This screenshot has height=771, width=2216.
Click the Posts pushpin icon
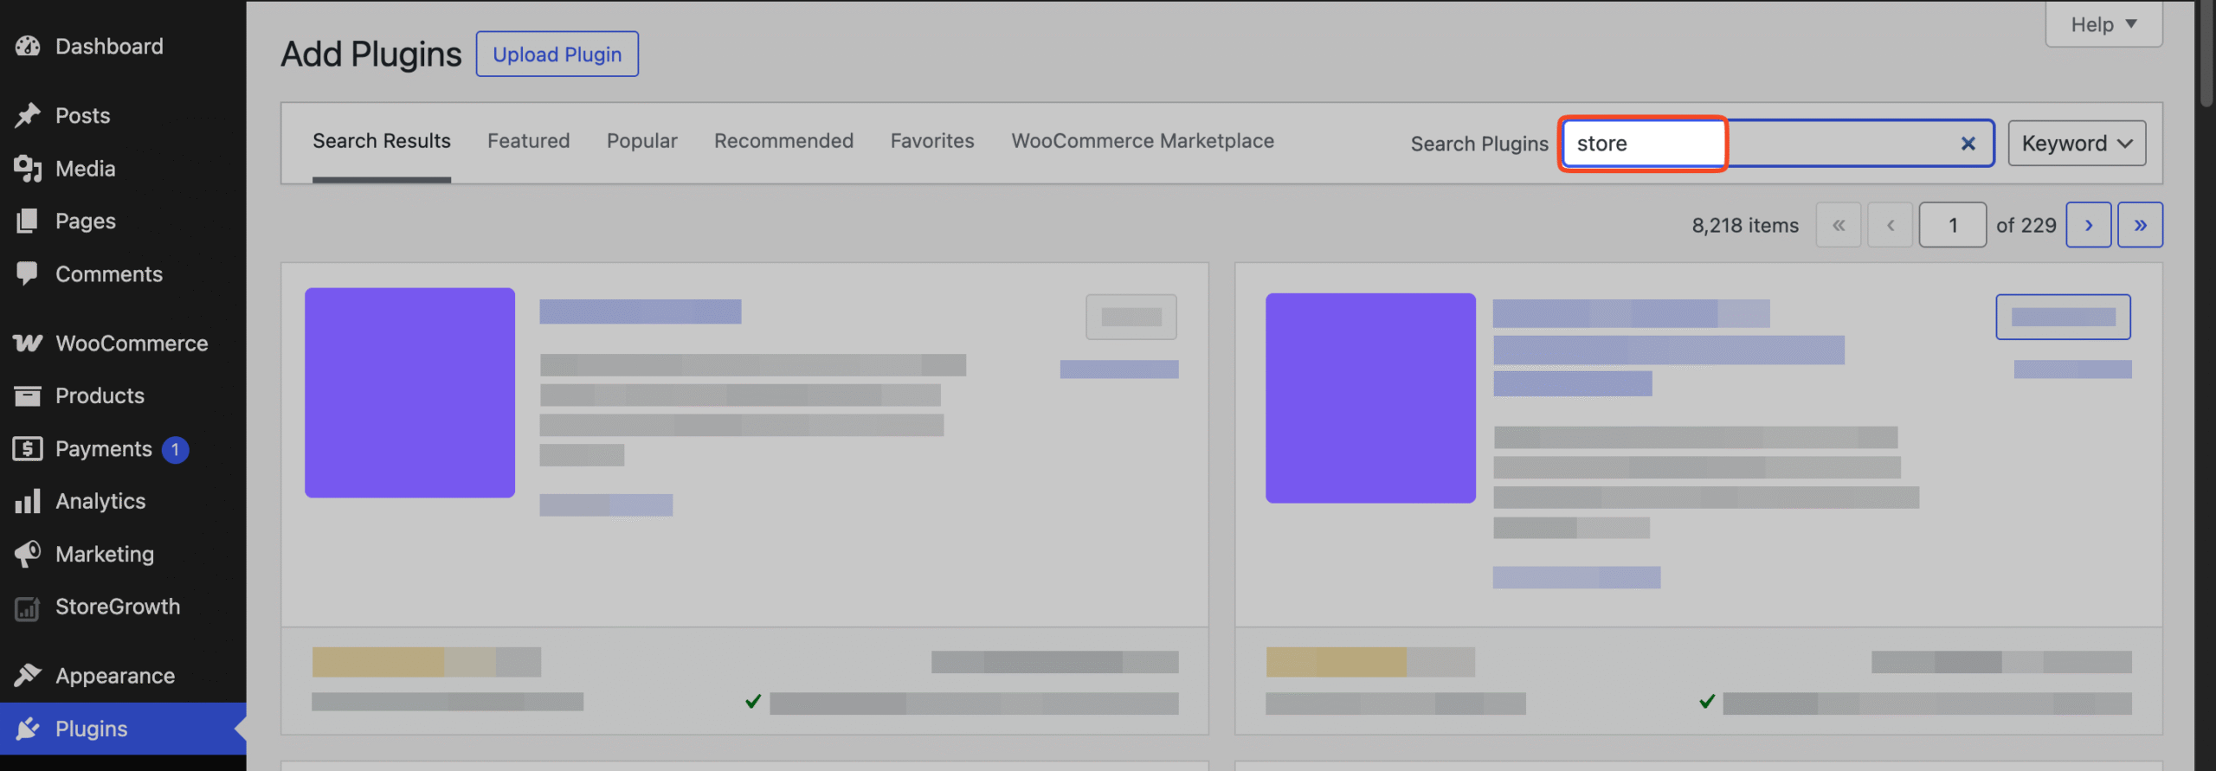click(x=28, y=115)
